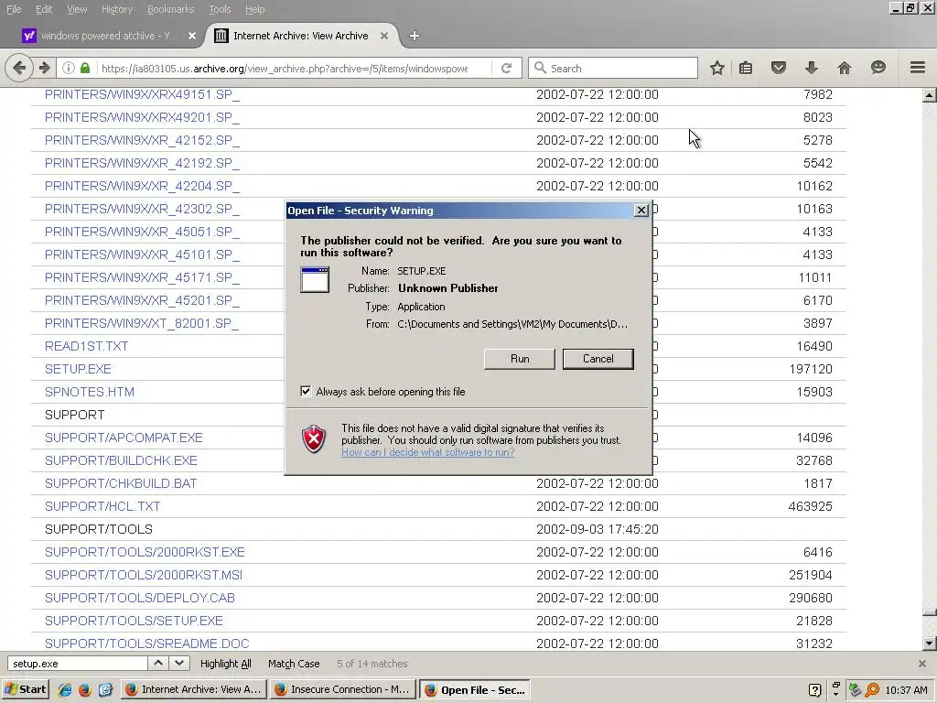The width and height of the screenshot is (937, 703).
Task: Close the Yahoo search tab
Action: click(x=192, y=36)
